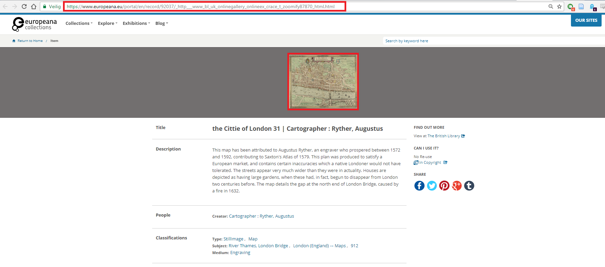The height and width of the screenshot is (267, 605).
Task: Share the item on Twitter
Action: tap(432, 186)
